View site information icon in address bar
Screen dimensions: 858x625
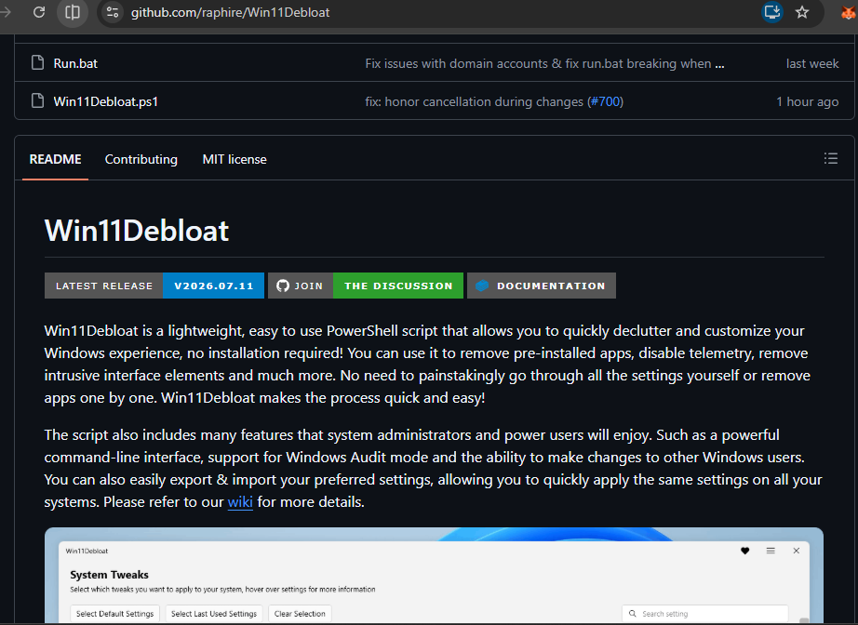coord(113,12)
